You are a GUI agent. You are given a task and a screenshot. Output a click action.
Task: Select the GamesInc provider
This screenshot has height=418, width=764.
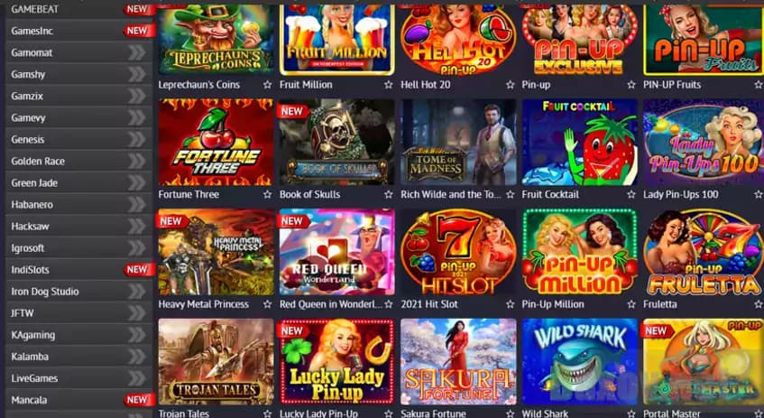(78, 31)
